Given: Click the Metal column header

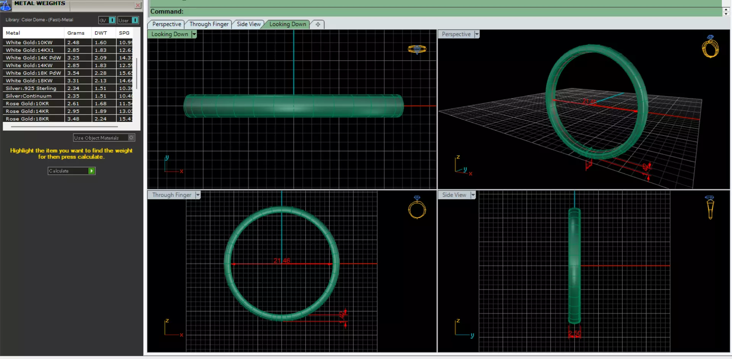Looking at the screenshot, I should (x=34, y=33).
